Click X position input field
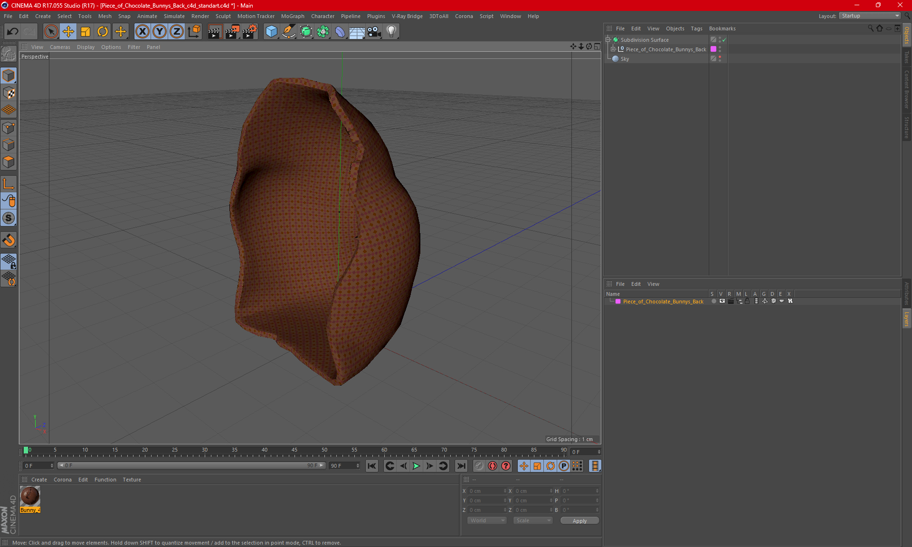Viewport: 912px width, 547px height. point(486,491)
